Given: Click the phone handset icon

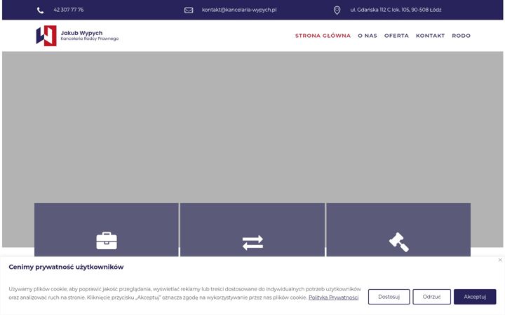Looking at the screenshot, I should click(40, 10).
